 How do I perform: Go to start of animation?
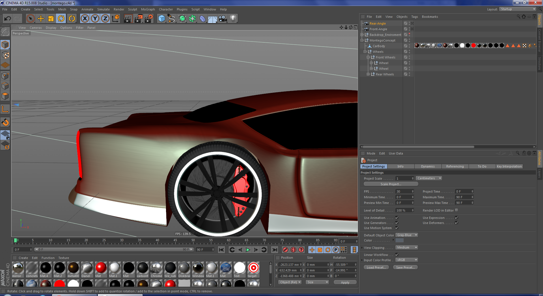pos(221,250)
